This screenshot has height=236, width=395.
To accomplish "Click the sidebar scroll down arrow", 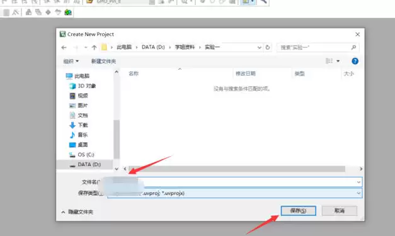I will (x=117, y=169).
